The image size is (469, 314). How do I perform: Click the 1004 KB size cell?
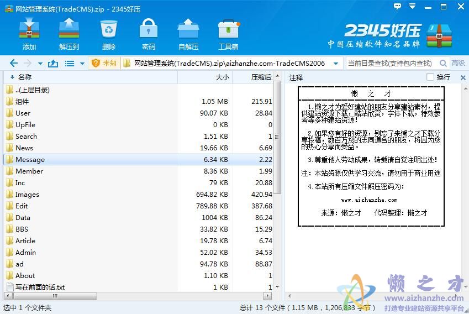click(214, 218)
